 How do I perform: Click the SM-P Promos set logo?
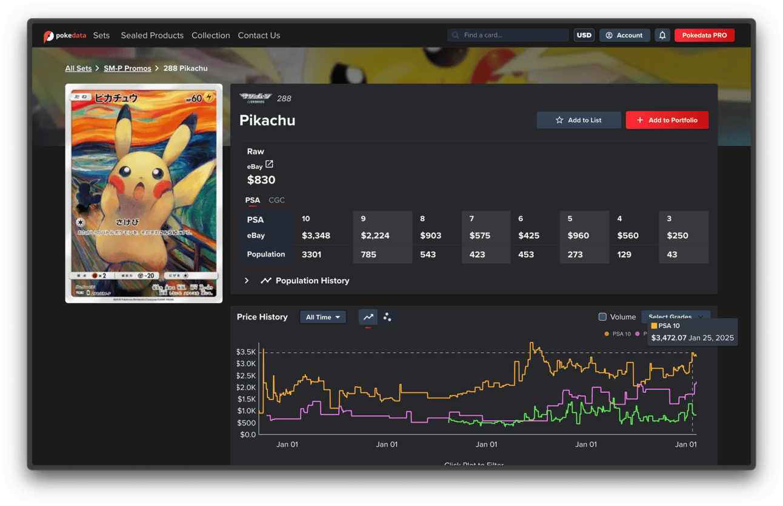click(x=256, y=97)
